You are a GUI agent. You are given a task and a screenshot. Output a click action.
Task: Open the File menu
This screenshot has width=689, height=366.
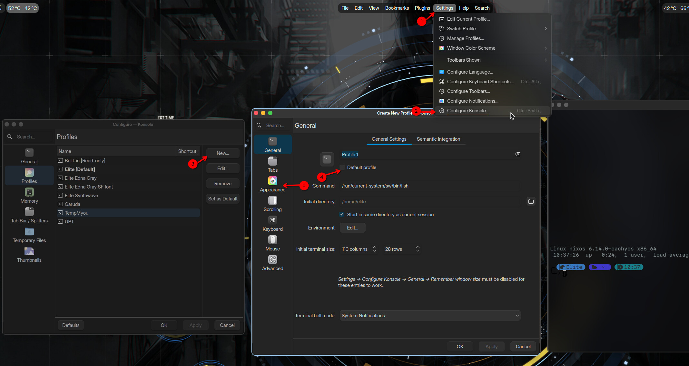pyautogui.click(x=345, y=8)
